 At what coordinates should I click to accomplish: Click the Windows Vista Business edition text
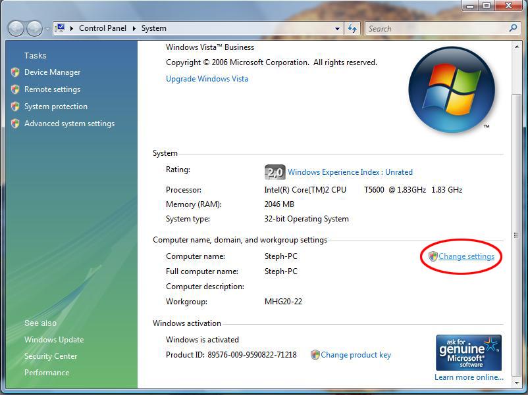(x=210, y=47)
